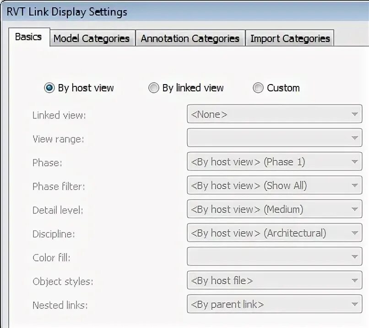369x328 pixels.
Task: Click the Nested links label
Action: [60, 305]
